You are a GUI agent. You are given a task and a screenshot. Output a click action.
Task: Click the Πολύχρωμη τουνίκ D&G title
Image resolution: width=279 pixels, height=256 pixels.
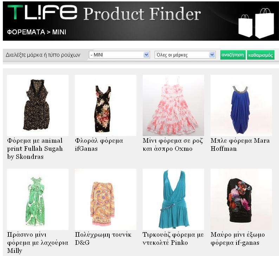(103, 238)
